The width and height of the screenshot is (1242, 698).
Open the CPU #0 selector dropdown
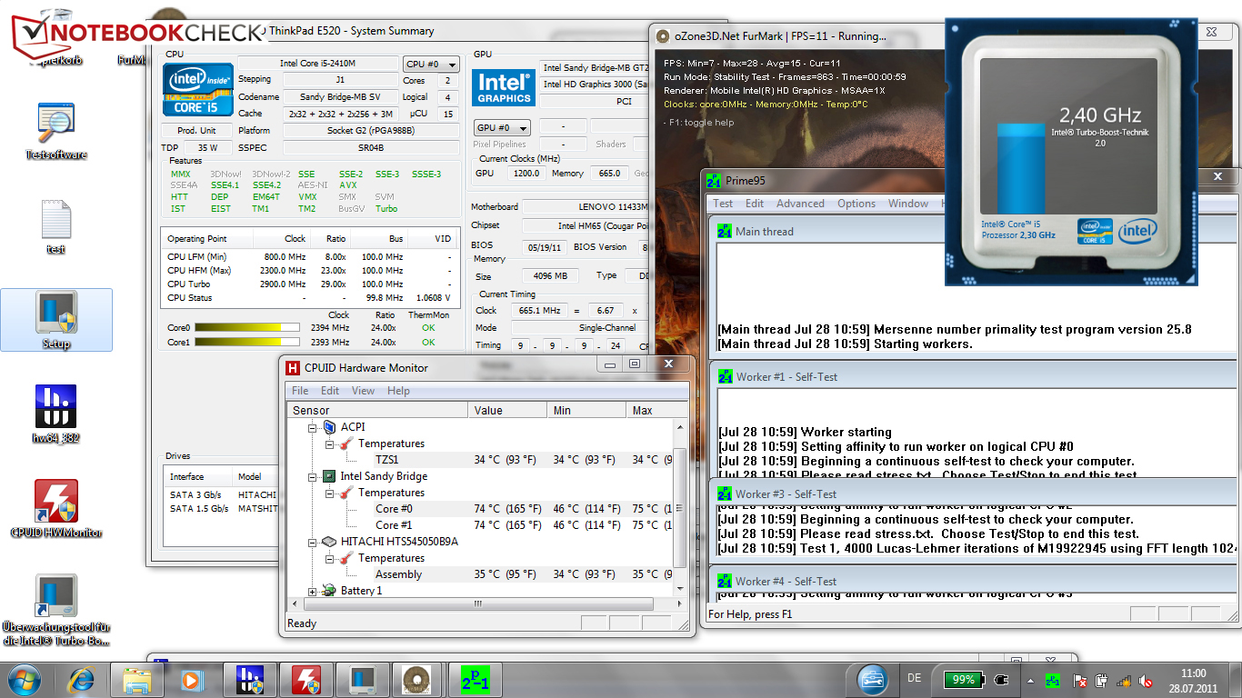(431, 65)
